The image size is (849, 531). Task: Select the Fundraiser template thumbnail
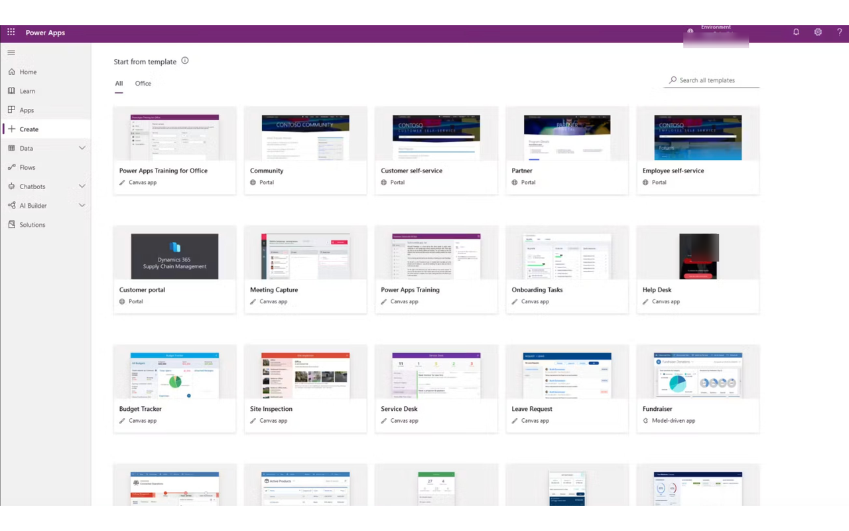[x=698, y=376]
